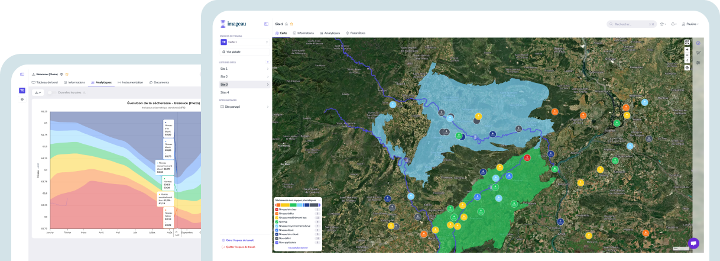Open notifications bell in header

[673, 24]
